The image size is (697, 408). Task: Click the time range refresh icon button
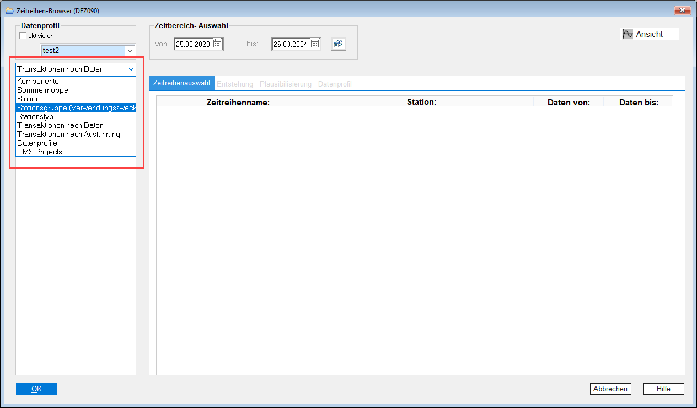point(339,44)
